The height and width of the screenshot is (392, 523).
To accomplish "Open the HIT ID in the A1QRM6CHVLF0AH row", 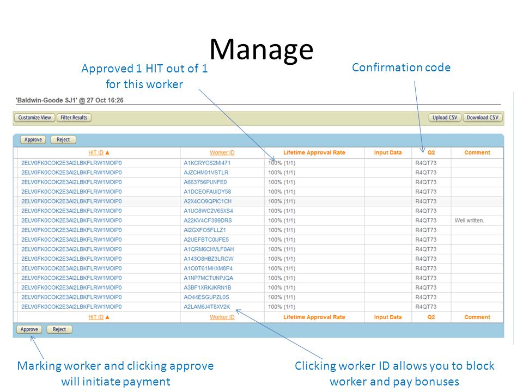I will pyautogui.click(x=71, y=249).
